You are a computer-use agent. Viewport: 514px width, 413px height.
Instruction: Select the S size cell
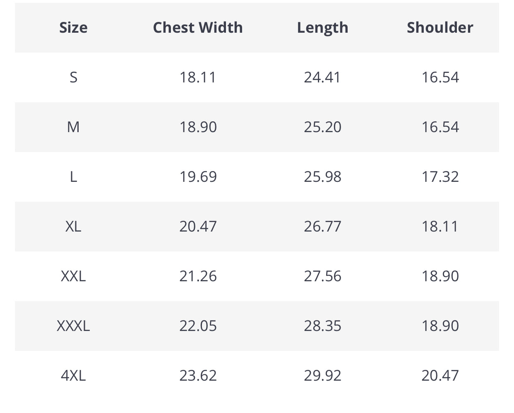click(73, 77)
